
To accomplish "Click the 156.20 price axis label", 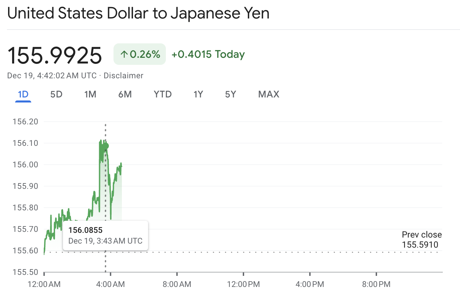I will click(25, 122).
